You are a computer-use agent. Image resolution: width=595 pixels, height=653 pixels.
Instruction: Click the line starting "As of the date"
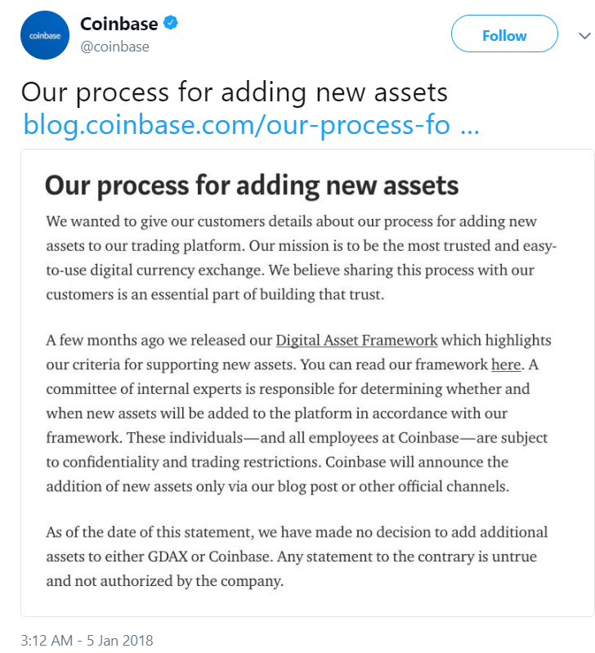pyautogui.click(x=297, y=532)
